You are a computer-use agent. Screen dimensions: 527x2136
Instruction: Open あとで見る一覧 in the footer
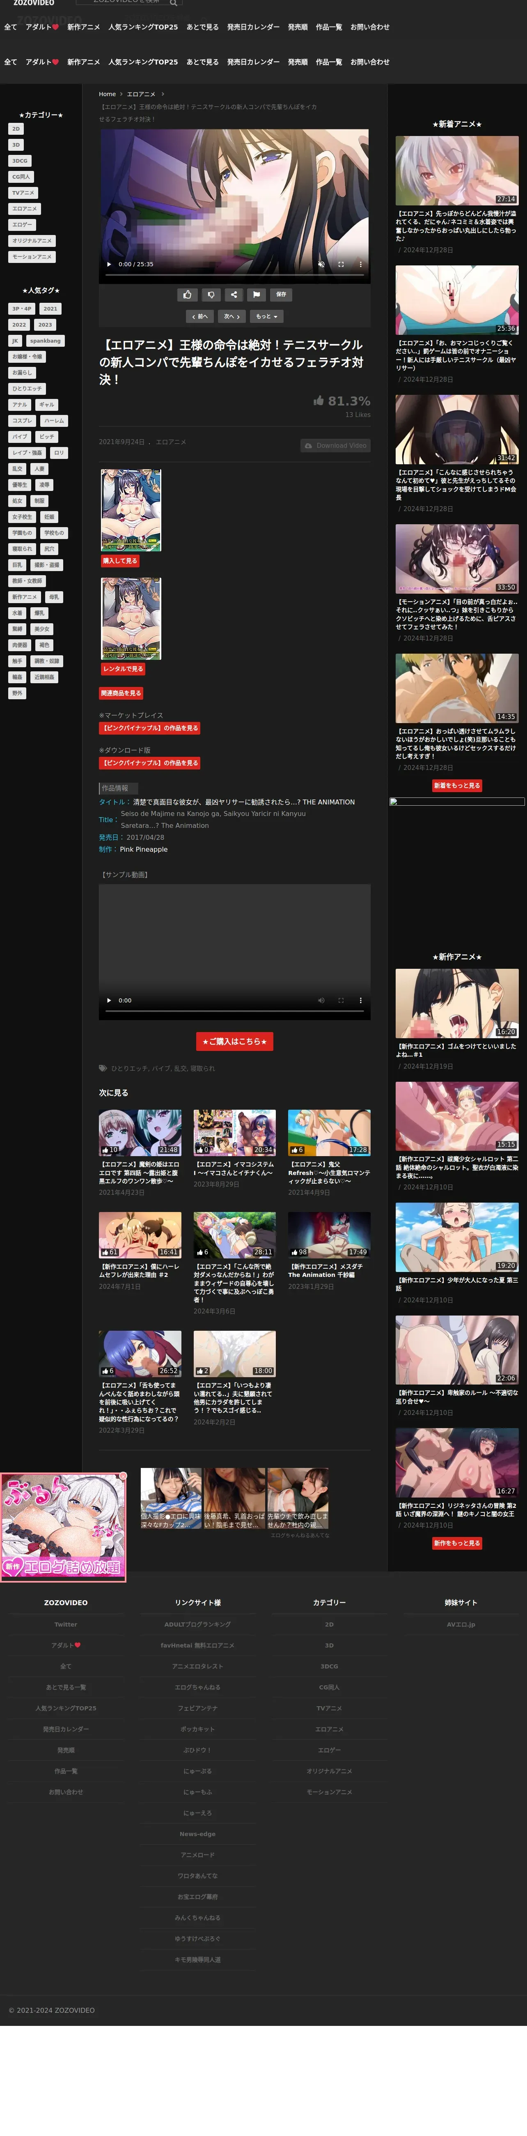tap(65, 1687)
